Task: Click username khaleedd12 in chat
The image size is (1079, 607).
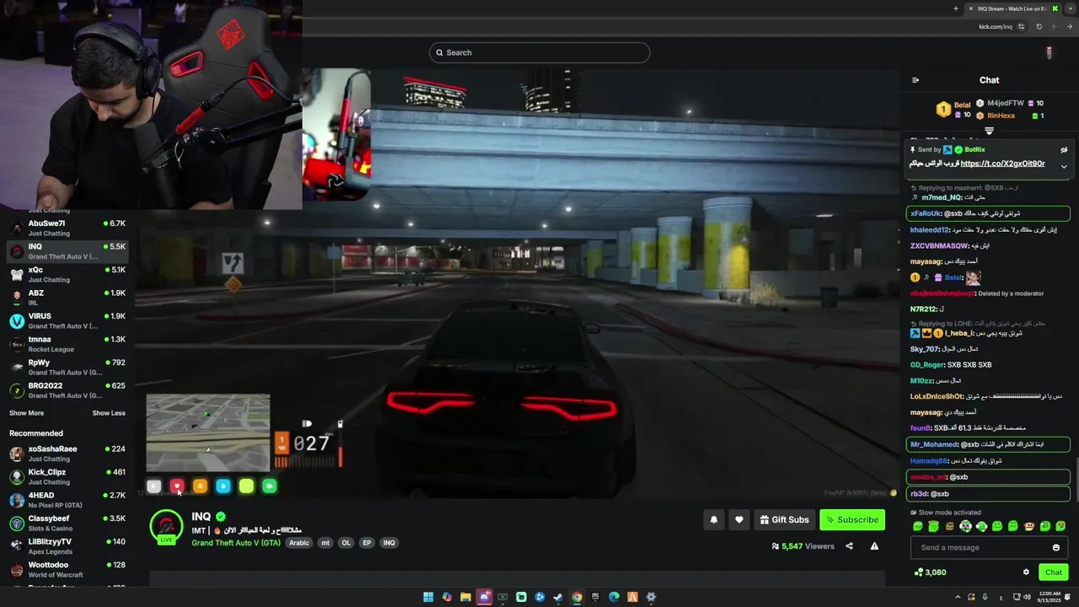Action: (930, 229)
